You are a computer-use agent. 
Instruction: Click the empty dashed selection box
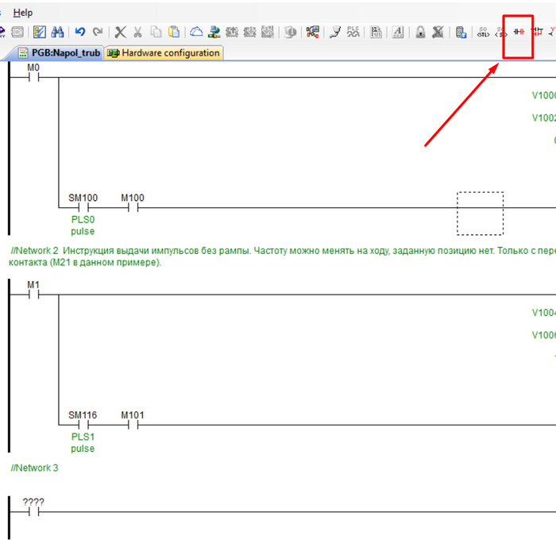click(480, 213)
